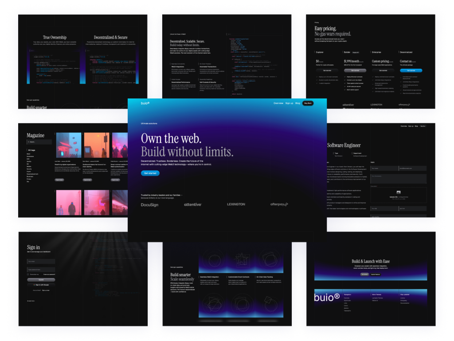Click the search icon in the Magazine sidebar
The height and width of the screenshot is (341, 454).
tap(28, 142)
